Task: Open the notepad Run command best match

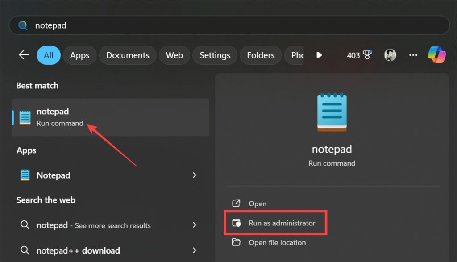Action: click(111, 117)
